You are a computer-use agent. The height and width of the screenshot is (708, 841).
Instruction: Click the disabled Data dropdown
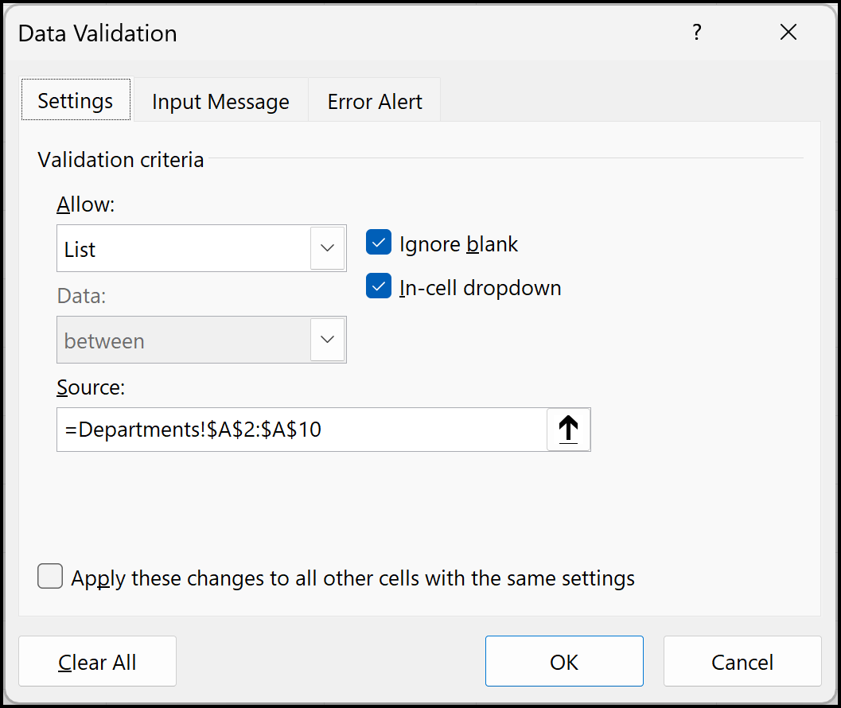[201, 340]
